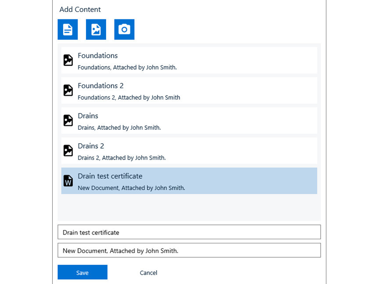Screen dimensions: 379x284
Task: Select the Drains 2 list item title
Action: click(x=91, y=146)
